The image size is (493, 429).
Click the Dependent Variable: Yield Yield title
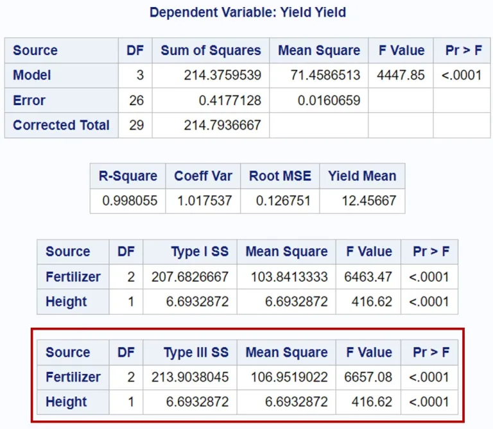[x=246, y=12]
